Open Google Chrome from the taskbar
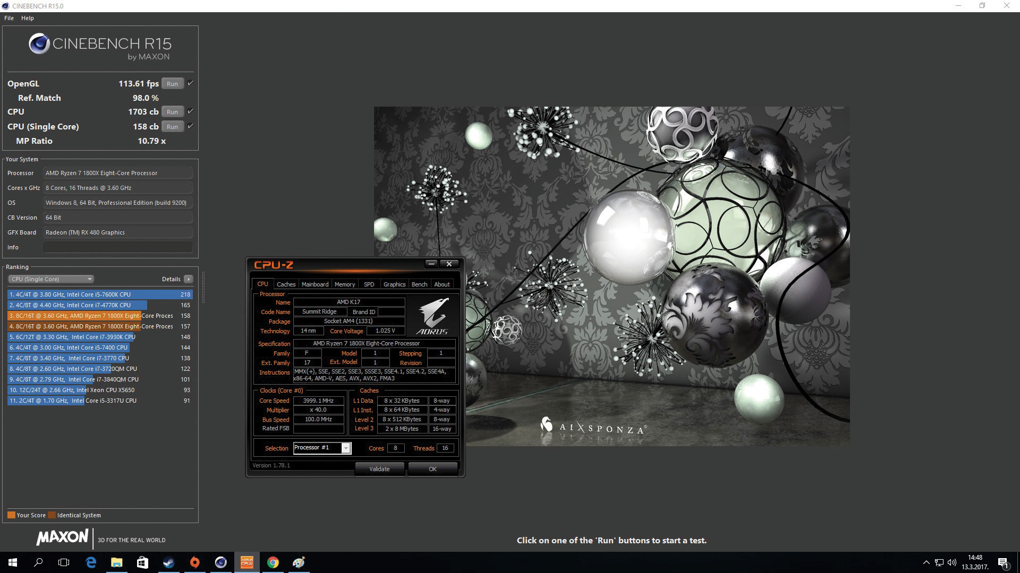 pyautogui.click(x=273, y=562)
